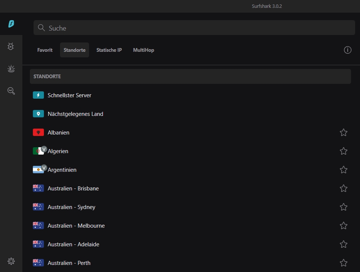Open the Surfshark logo home view

(11, 24)
